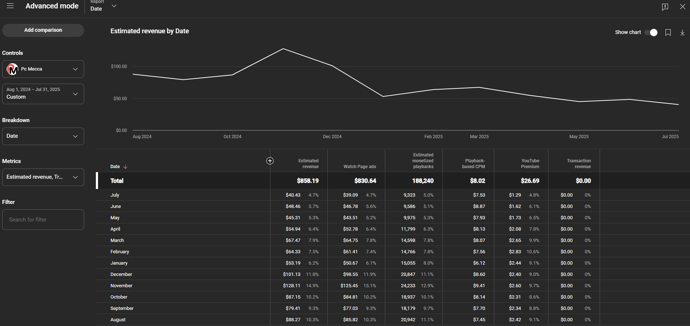Sort by Estimated revenue column header

(308, 164)
